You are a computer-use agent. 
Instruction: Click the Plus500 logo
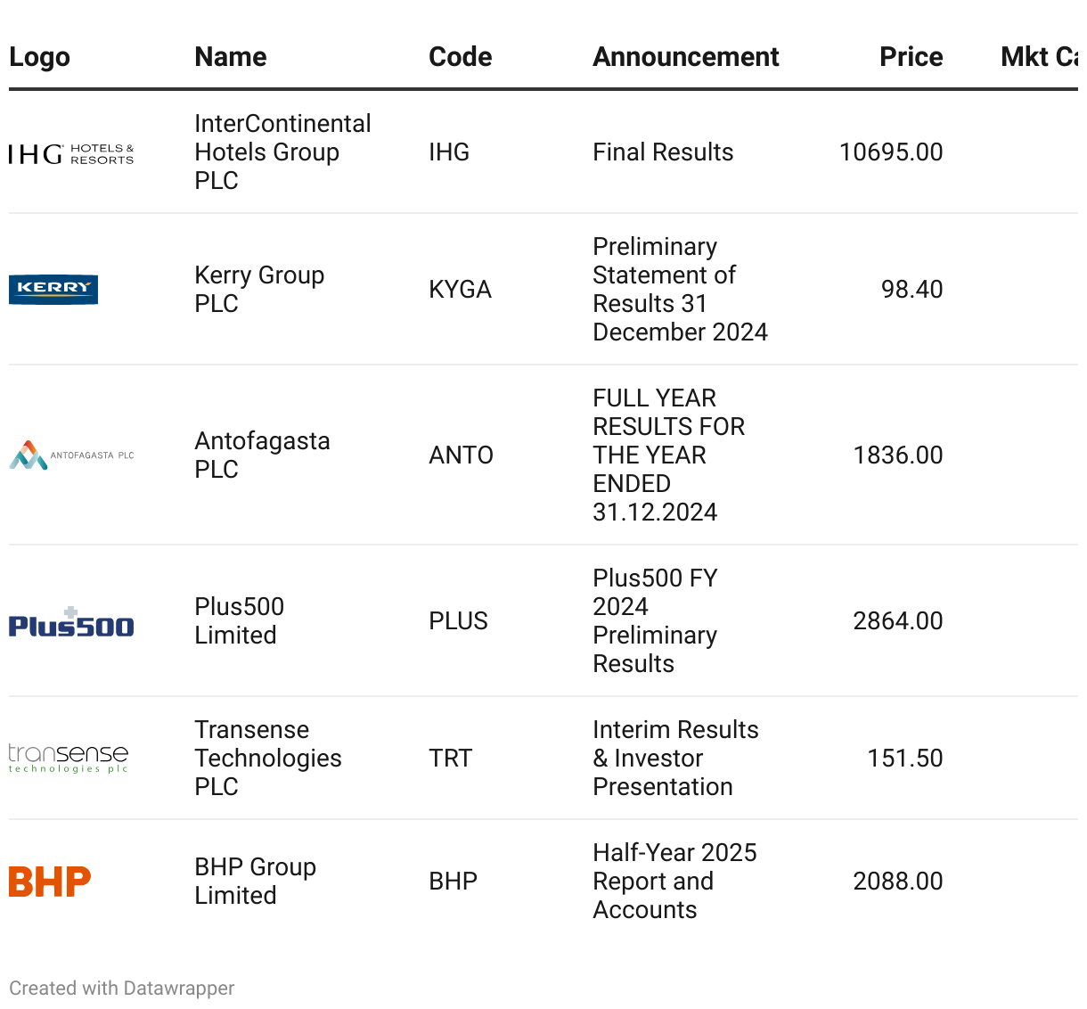click(x=71, y=622)
